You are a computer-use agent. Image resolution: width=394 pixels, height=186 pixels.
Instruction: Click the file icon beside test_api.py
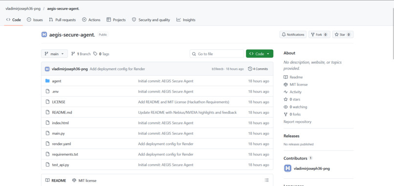[x=47, y=165]
